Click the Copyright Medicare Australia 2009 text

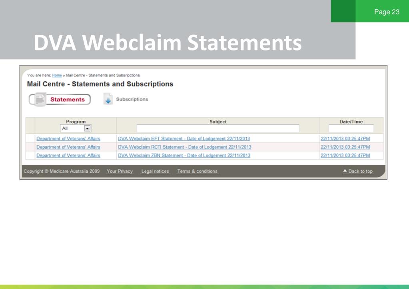62,171
